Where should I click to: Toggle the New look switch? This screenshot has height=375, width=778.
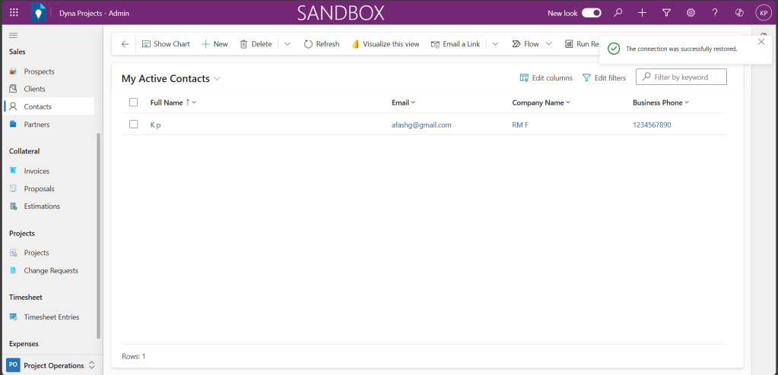pos(592,13)
